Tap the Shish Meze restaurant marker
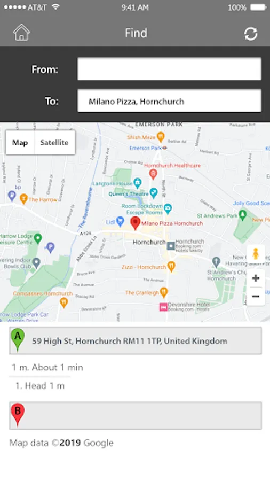 coord(161,137)
